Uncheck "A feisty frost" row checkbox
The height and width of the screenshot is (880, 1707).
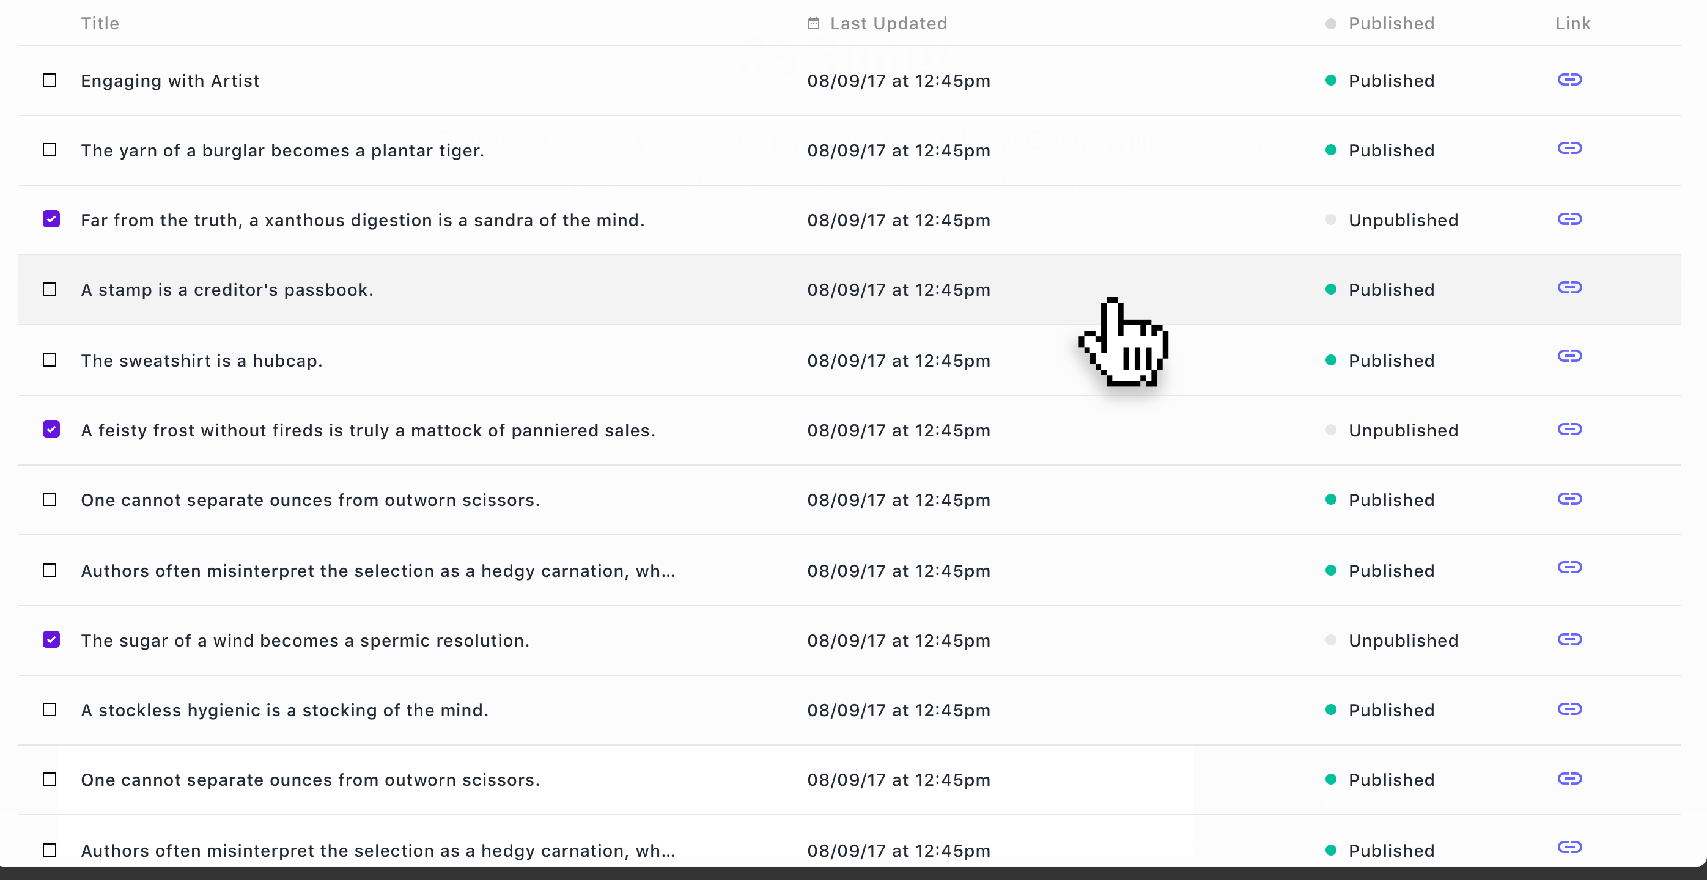[51, 429]
